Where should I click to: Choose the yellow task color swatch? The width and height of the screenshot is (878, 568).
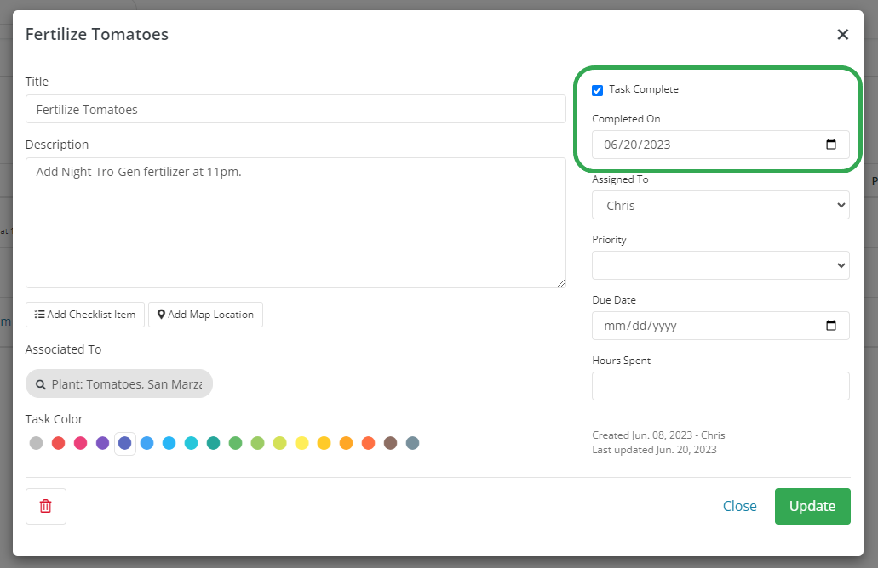click(301, 443)
